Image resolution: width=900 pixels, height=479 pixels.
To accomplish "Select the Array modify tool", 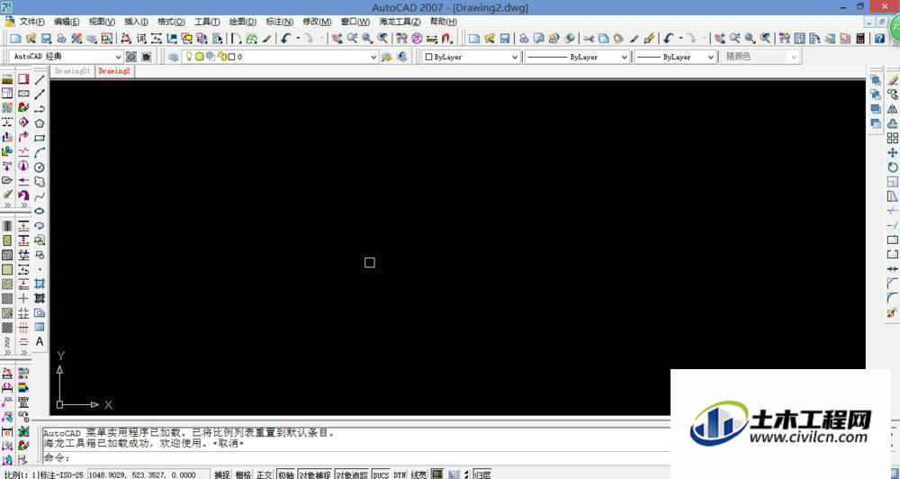I will tap(892, 139).
